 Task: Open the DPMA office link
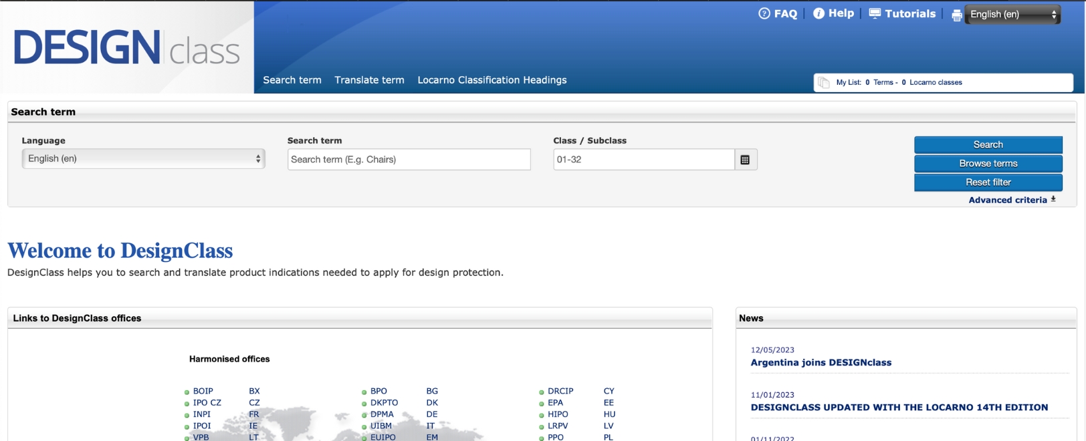click(382, 414)
